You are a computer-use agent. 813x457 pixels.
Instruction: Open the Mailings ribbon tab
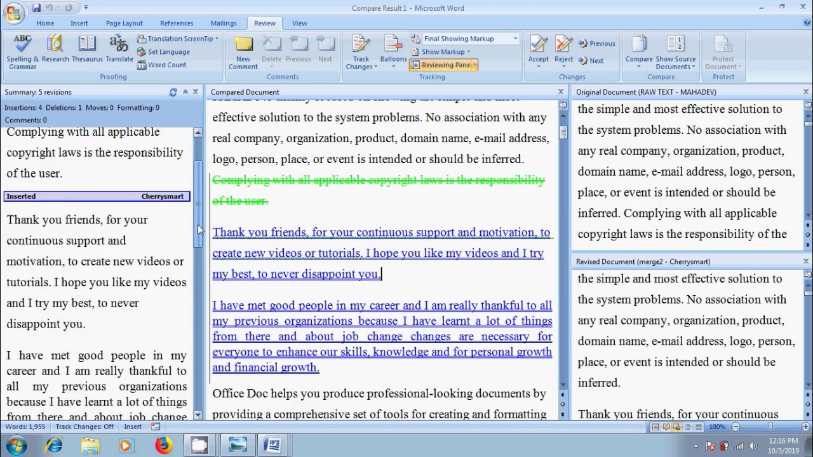pos(224,23)
